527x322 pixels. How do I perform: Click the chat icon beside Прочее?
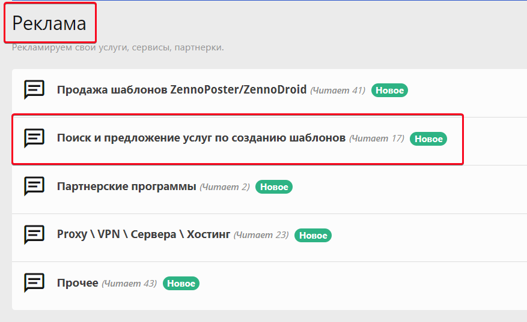34,282
